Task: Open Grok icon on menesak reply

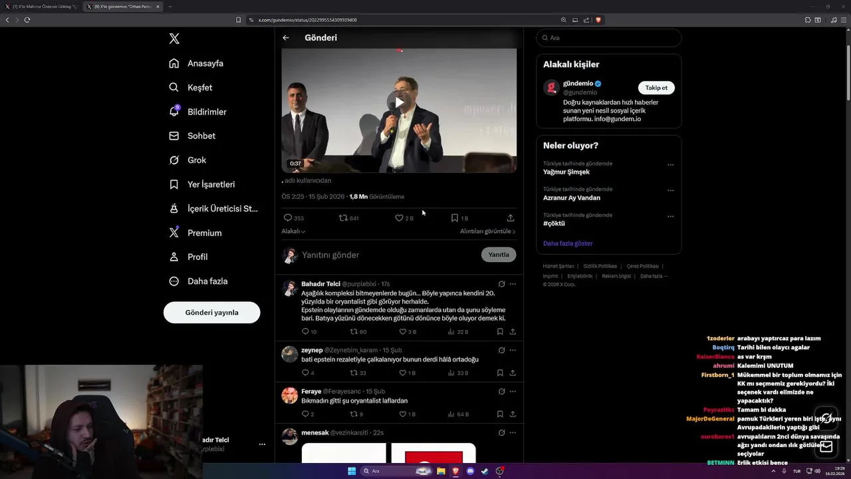Action: pos(502,432)
